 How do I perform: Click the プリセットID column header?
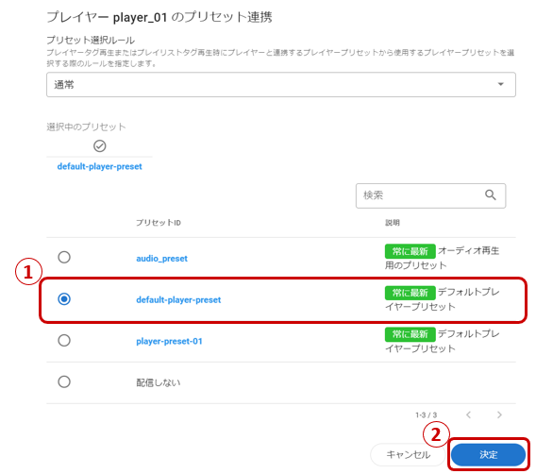pyautogui.click(x=159, y=223)
